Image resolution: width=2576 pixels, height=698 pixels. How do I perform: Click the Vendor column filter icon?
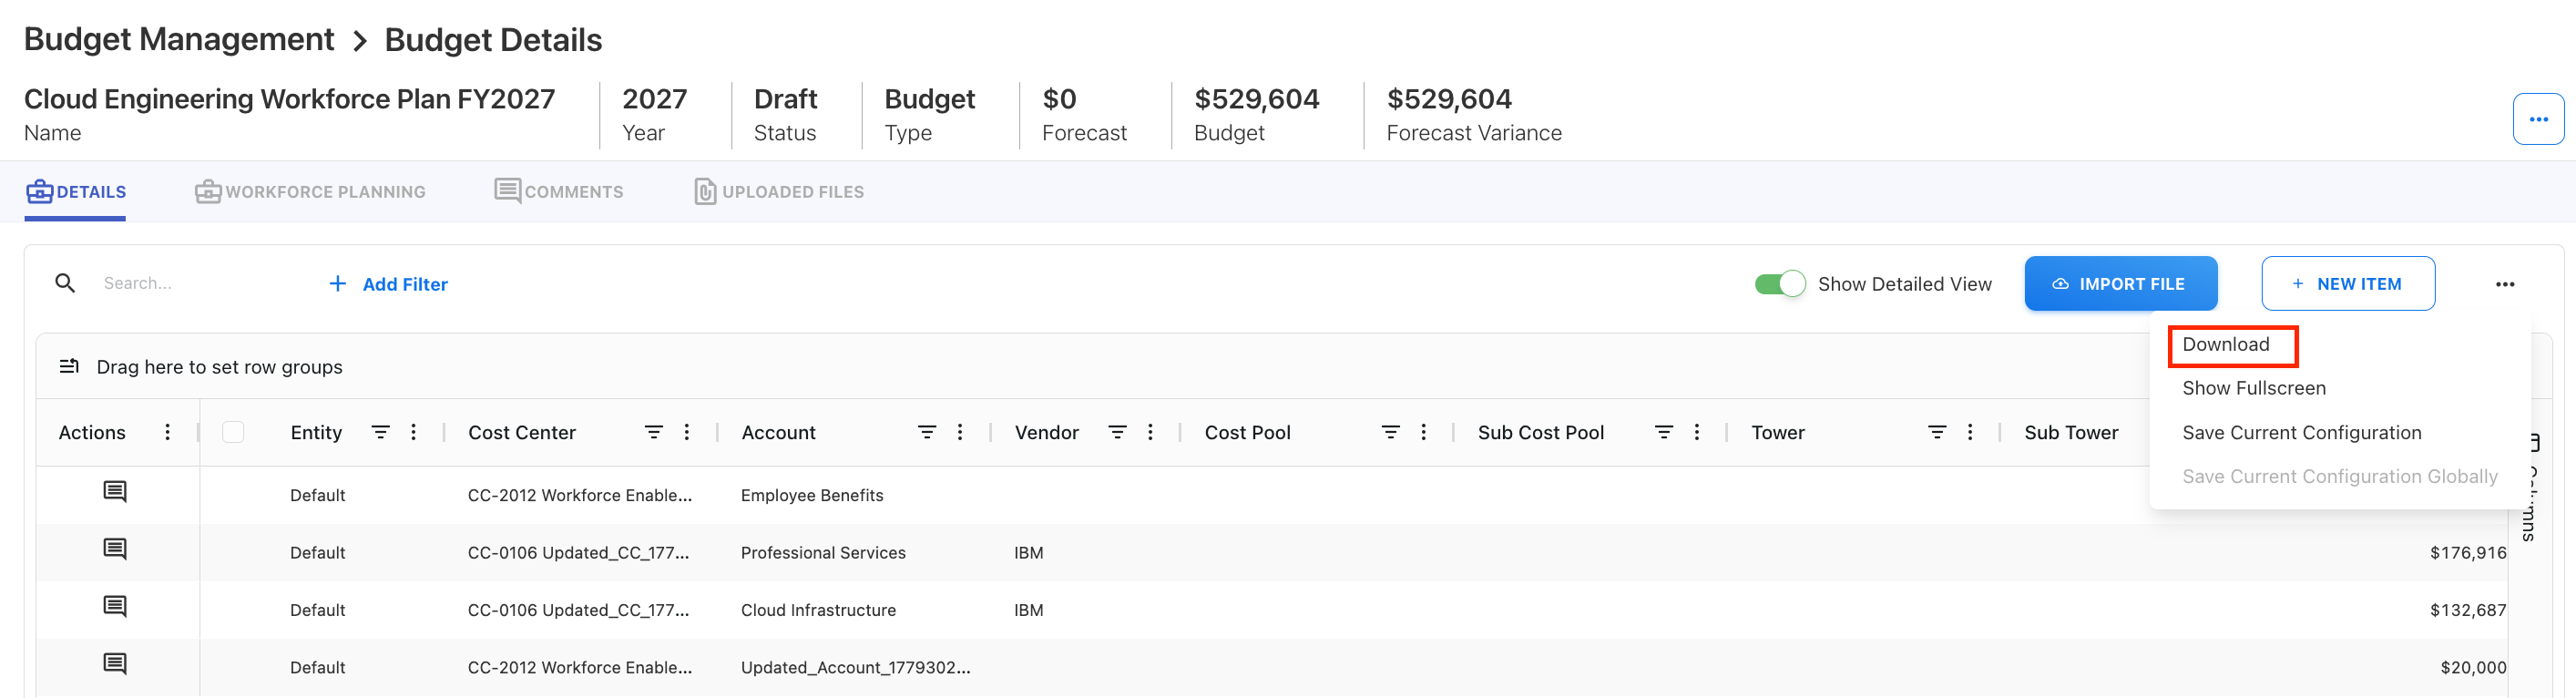[x=1117, y=432]
